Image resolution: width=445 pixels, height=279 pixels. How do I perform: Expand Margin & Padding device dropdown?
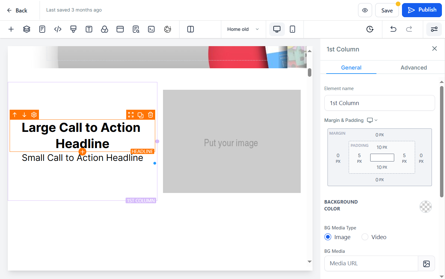coord(372,120)
